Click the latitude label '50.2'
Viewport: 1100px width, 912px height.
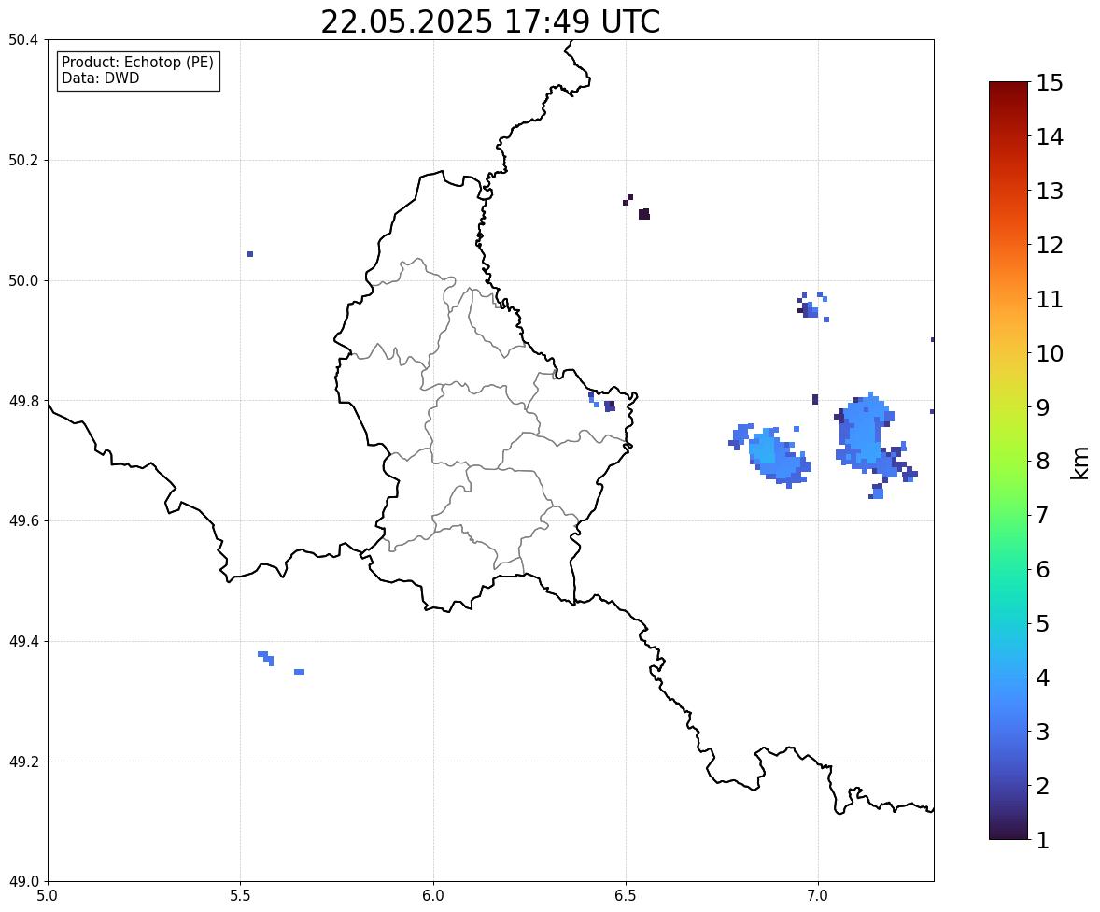(22, 160)
